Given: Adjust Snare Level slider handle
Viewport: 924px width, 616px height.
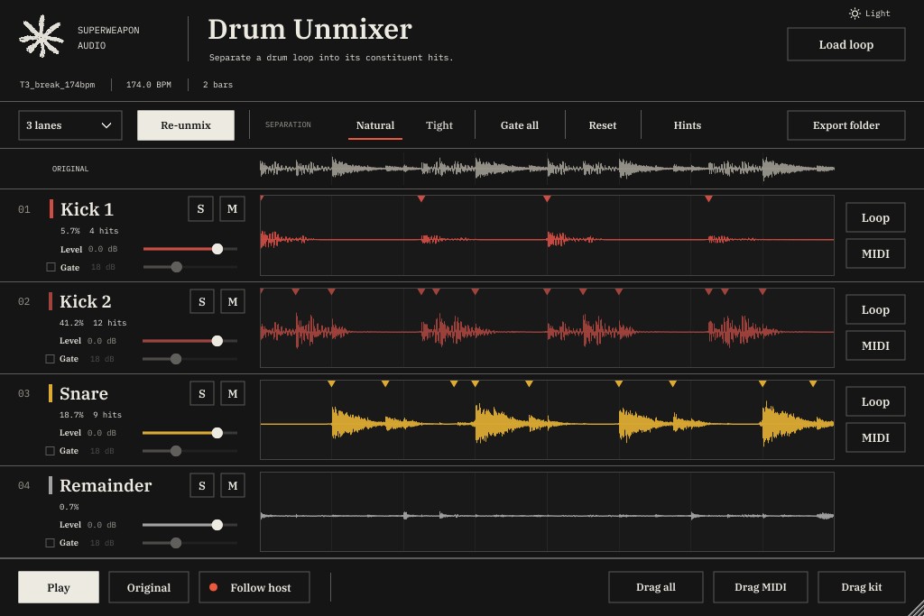Looking at the screenshot, I should (217, 433).
